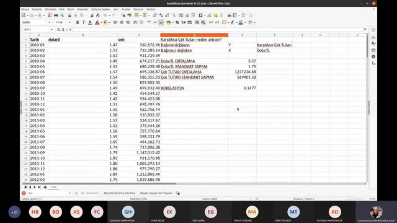
Task: Select the GH participant avatar tile
Action: [x=128, y=212]
